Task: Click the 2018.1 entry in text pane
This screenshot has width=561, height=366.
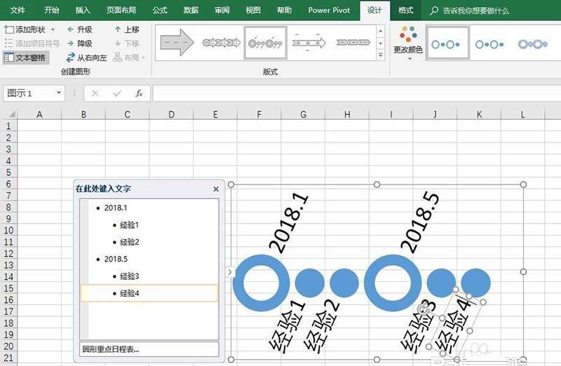Action: (115, 208)
